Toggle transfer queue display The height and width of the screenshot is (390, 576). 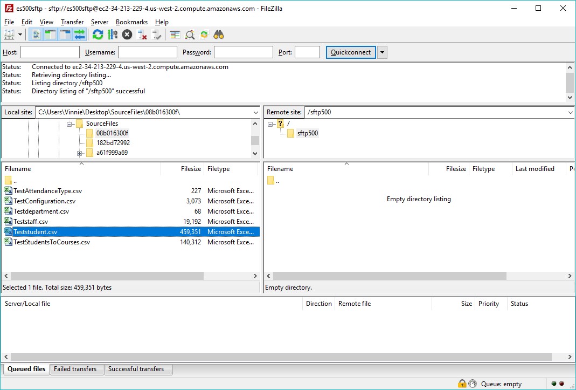tap(80, 35)
